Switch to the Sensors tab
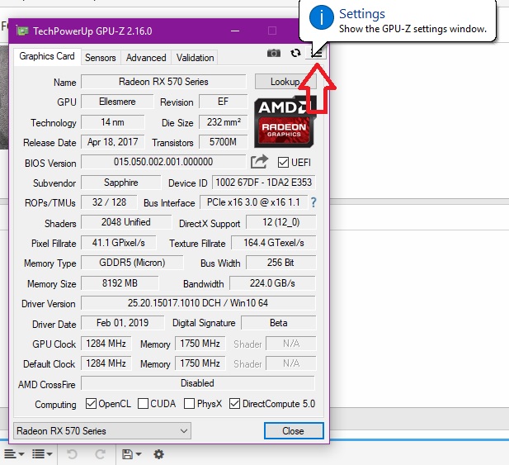509x465 pixels. click(x=101, y=58)
